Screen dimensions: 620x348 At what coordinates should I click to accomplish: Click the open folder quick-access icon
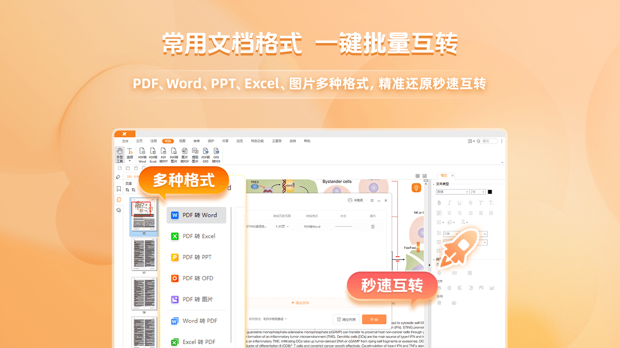pos(128,168)
